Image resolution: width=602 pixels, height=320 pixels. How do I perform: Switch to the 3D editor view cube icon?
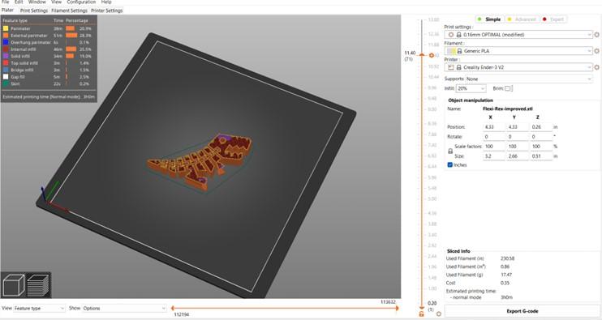tap(14, 285)
